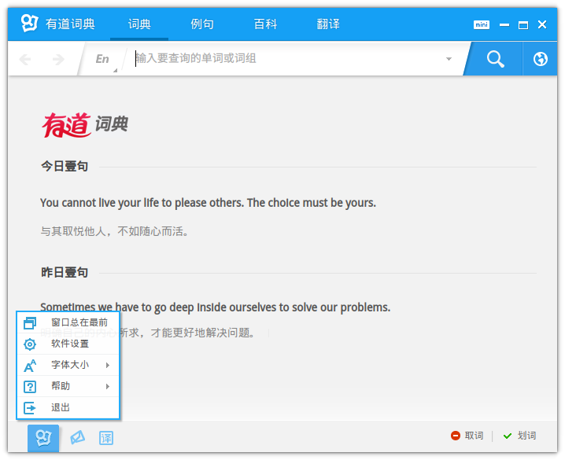The width and height of the screenshot is (565, 460).
Task: Click the font-size A icon
Action: click(x=30, y=366)
